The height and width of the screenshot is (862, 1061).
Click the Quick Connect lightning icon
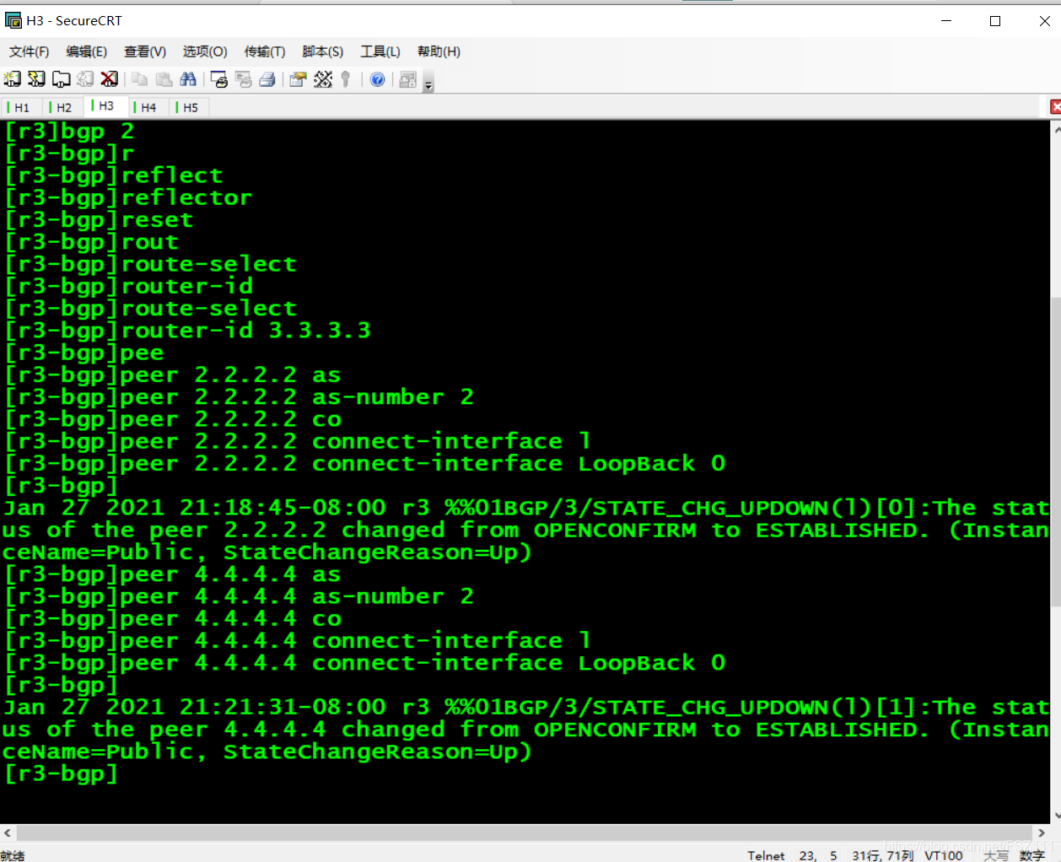click(36, 79)
